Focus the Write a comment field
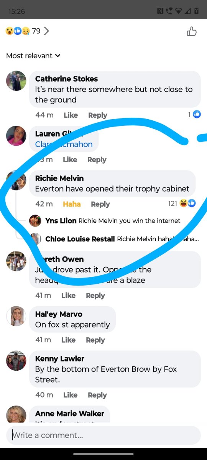 (x=103, y=435)
